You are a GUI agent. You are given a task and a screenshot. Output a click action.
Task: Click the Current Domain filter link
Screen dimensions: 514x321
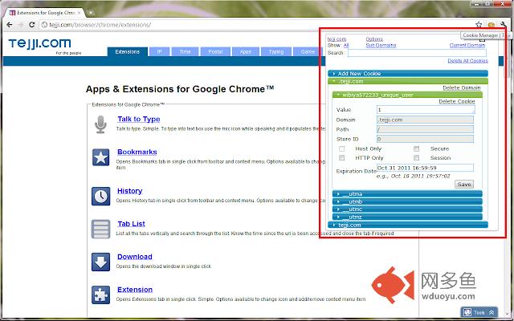(x=467, y=45)
